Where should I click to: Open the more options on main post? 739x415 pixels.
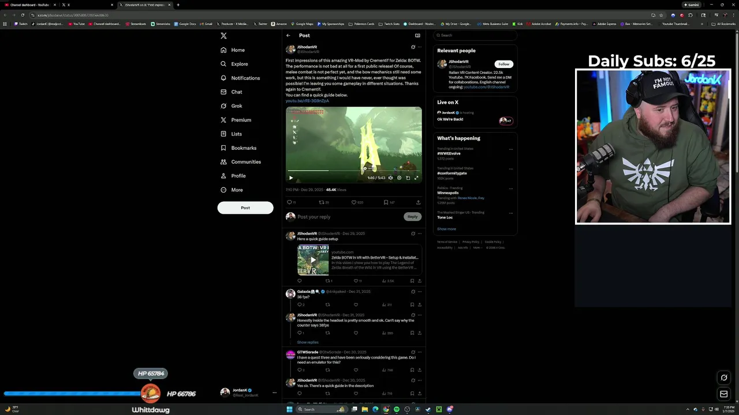click(x=420, y=47)
